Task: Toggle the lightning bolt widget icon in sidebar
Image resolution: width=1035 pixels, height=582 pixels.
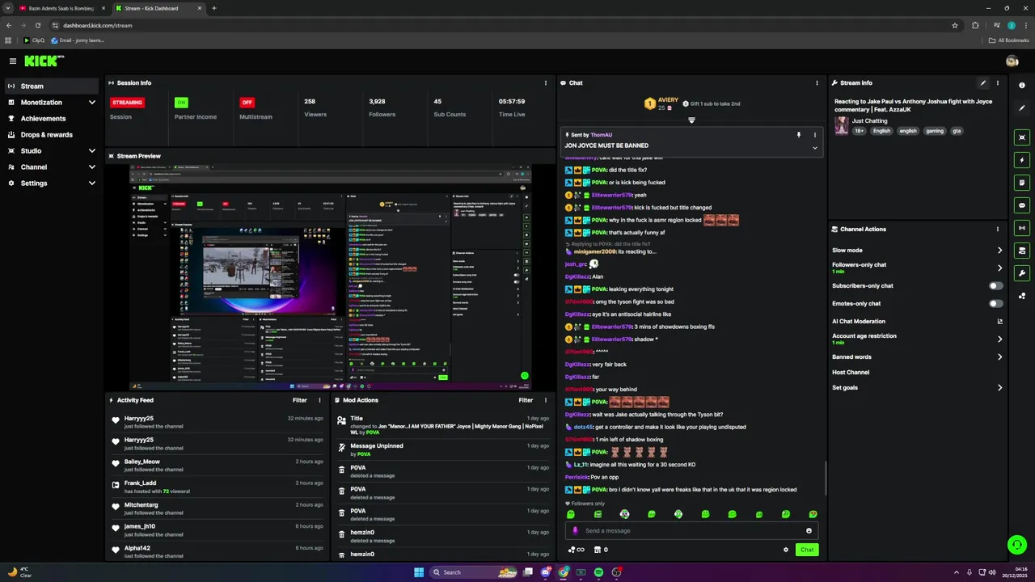Action: (1022, 160)
